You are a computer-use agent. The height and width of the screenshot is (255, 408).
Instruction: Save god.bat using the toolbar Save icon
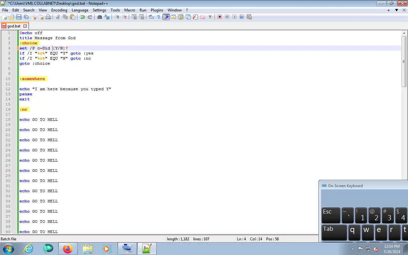[19, 17]
